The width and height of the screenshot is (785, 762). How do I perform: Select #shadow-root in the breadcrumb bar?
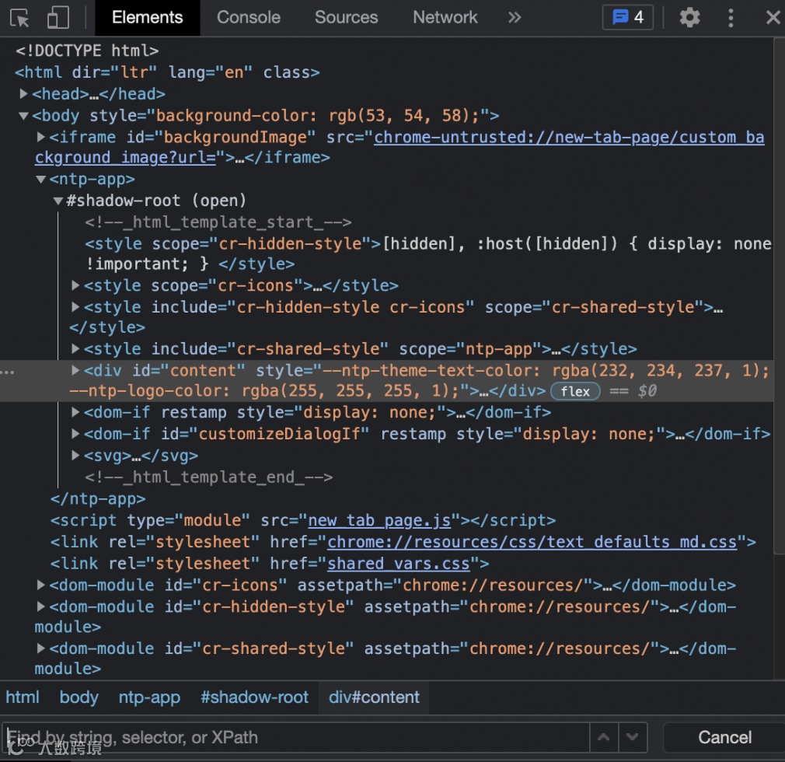tap(254, 697)
